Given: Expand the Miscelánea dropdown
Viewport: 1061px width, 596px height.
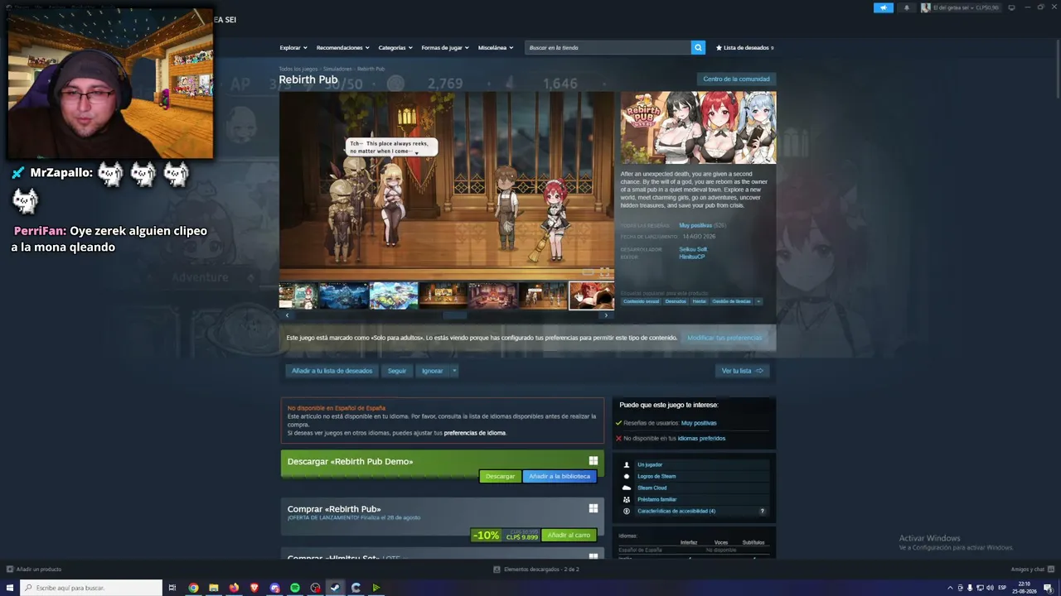Looking at the screenshot, I should [496, 48].
